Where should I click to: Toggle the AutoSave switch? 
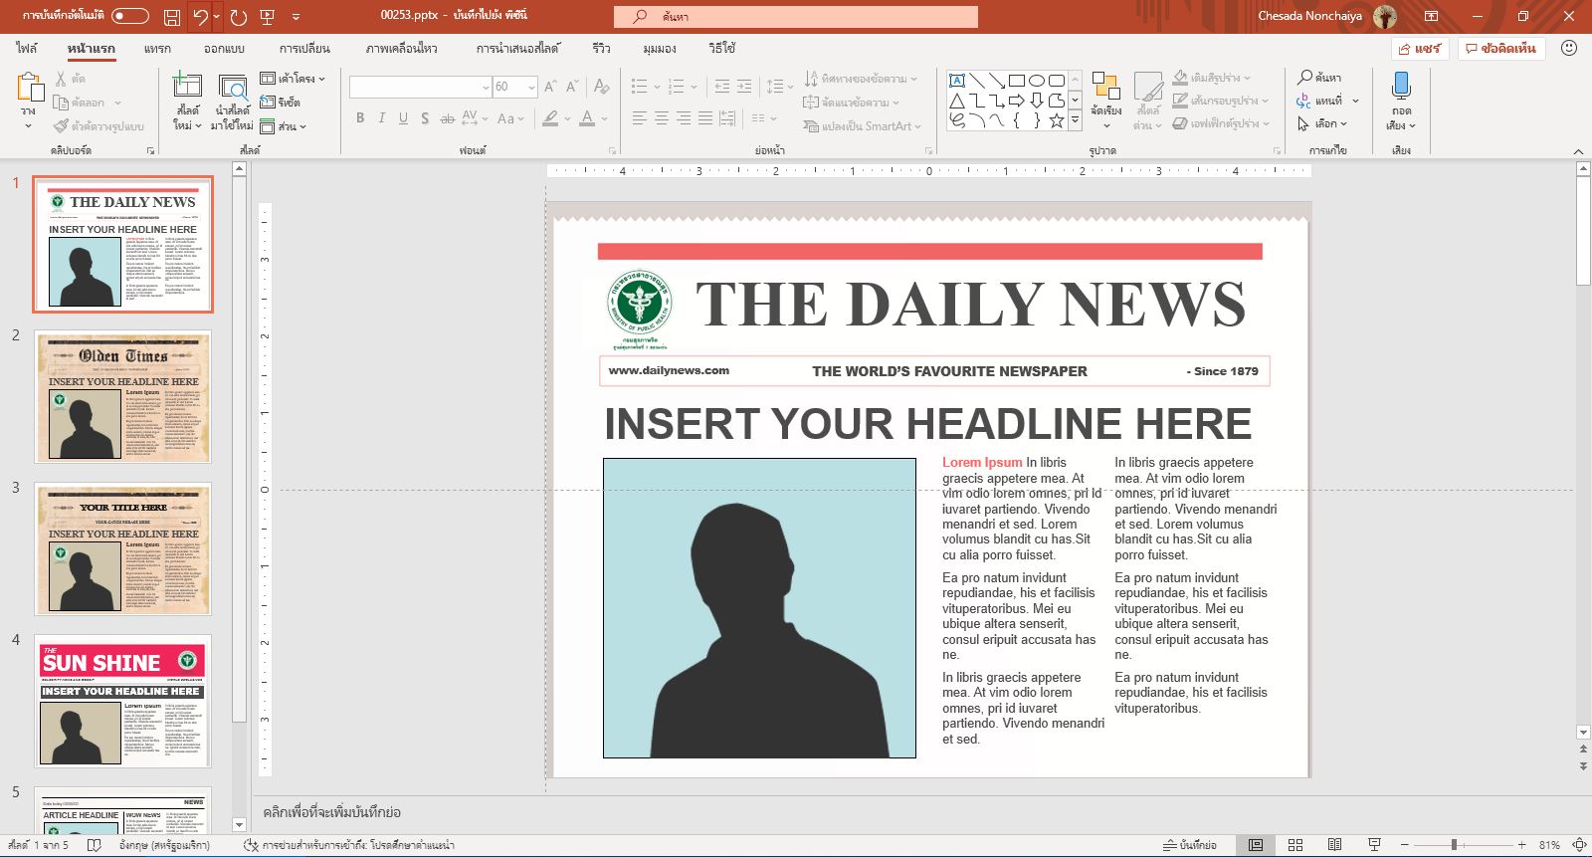point(130,16)
